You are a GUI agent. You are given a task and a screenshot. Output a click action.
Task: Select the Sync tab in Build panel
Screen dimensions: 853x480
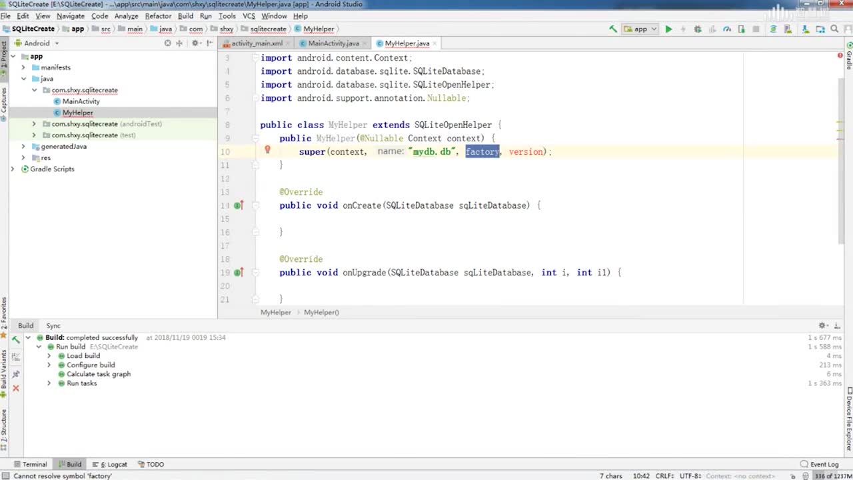(53, 325)
